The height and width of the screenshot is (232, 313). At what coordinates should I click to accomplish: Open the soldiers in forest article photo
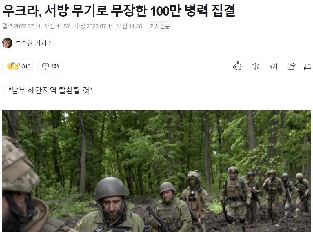coord(156,171)
